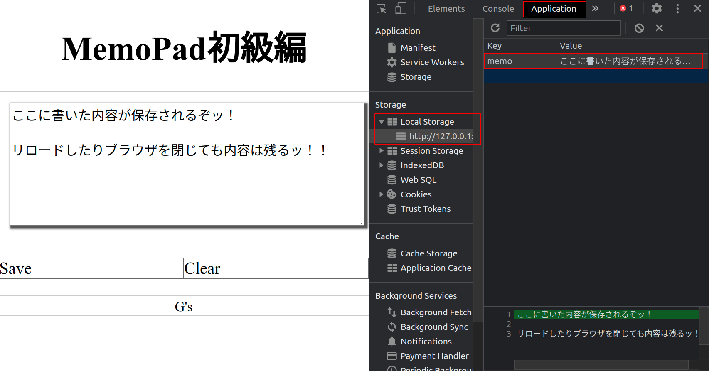Image resolution: width=709 pixels, height=371 pixels.
Task: Click the sidebar vertical scrollbar
Action: [478, 170]
